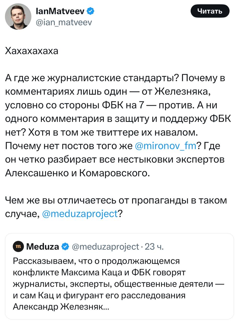Screen dimensions: 239x321
Task: Open the Meduza account name in quoted tweet
Action: click(42, 247)
